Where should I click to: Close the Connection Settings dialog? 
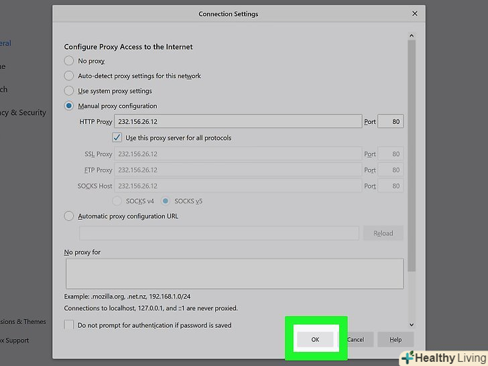(414, 13)
